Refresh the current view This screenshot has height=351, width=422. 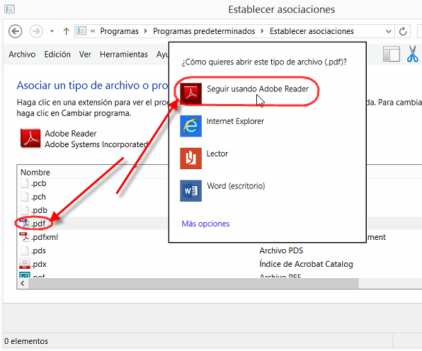pyautogui.click(x=403, y=31)
